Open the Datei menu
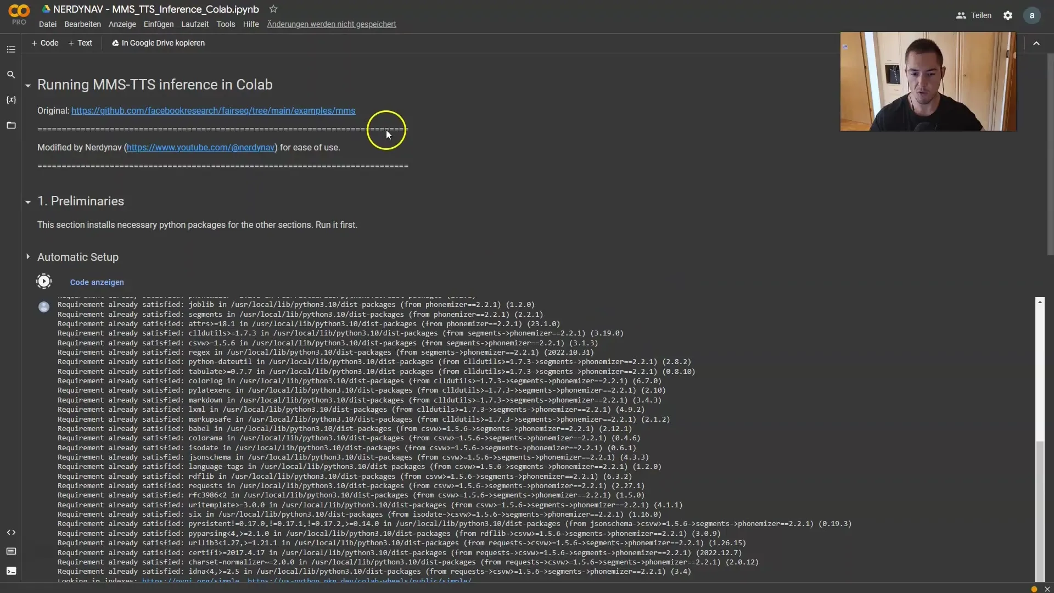Screen dimensions: 1054x593 click(x=47, y=24)
